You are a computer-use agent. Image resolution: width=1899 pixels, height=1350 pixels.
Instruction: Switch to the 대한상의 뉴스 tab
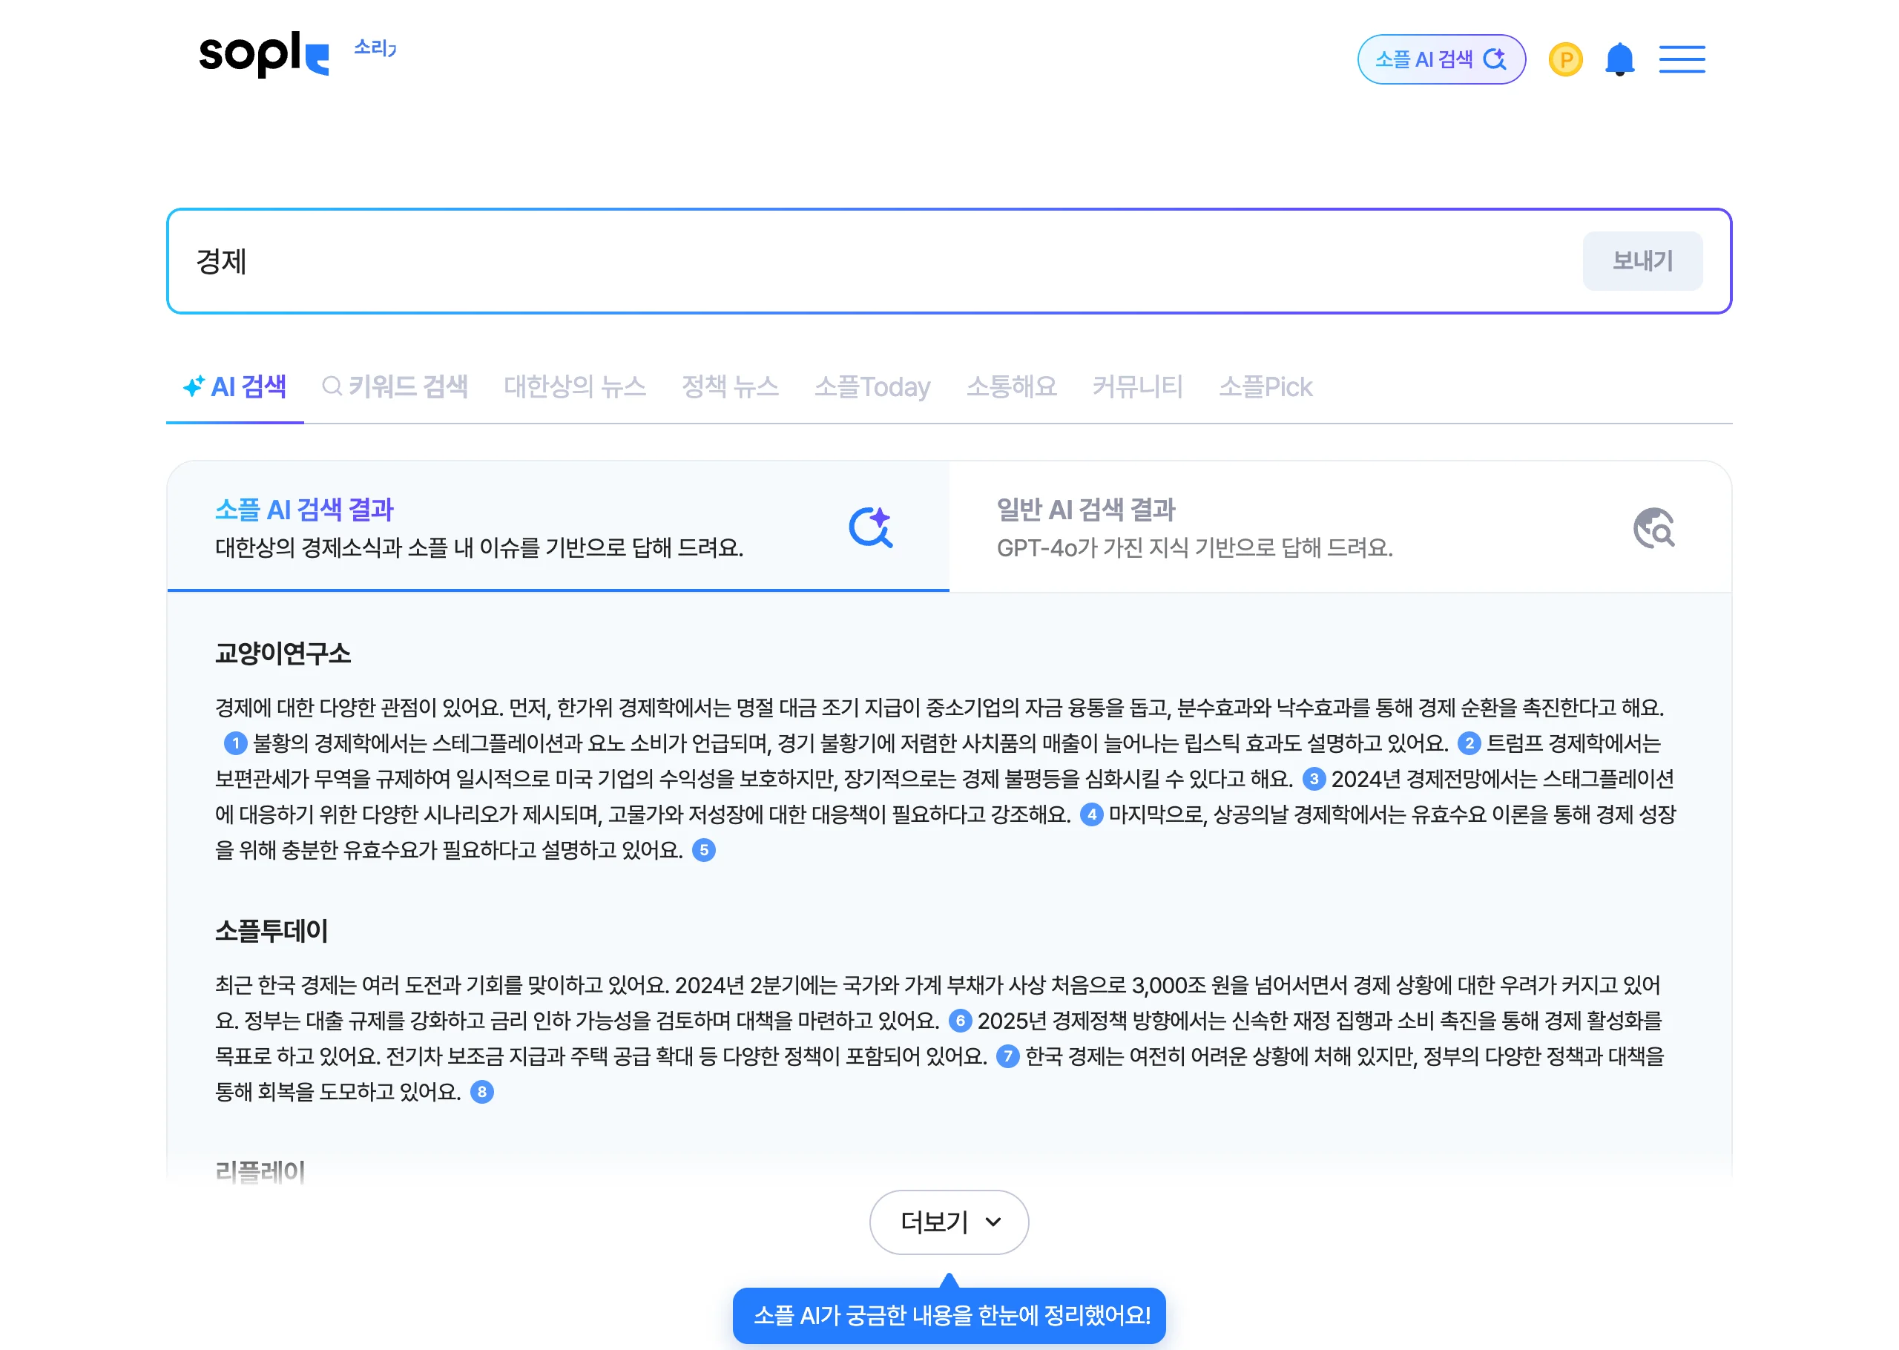coord(576,386)
